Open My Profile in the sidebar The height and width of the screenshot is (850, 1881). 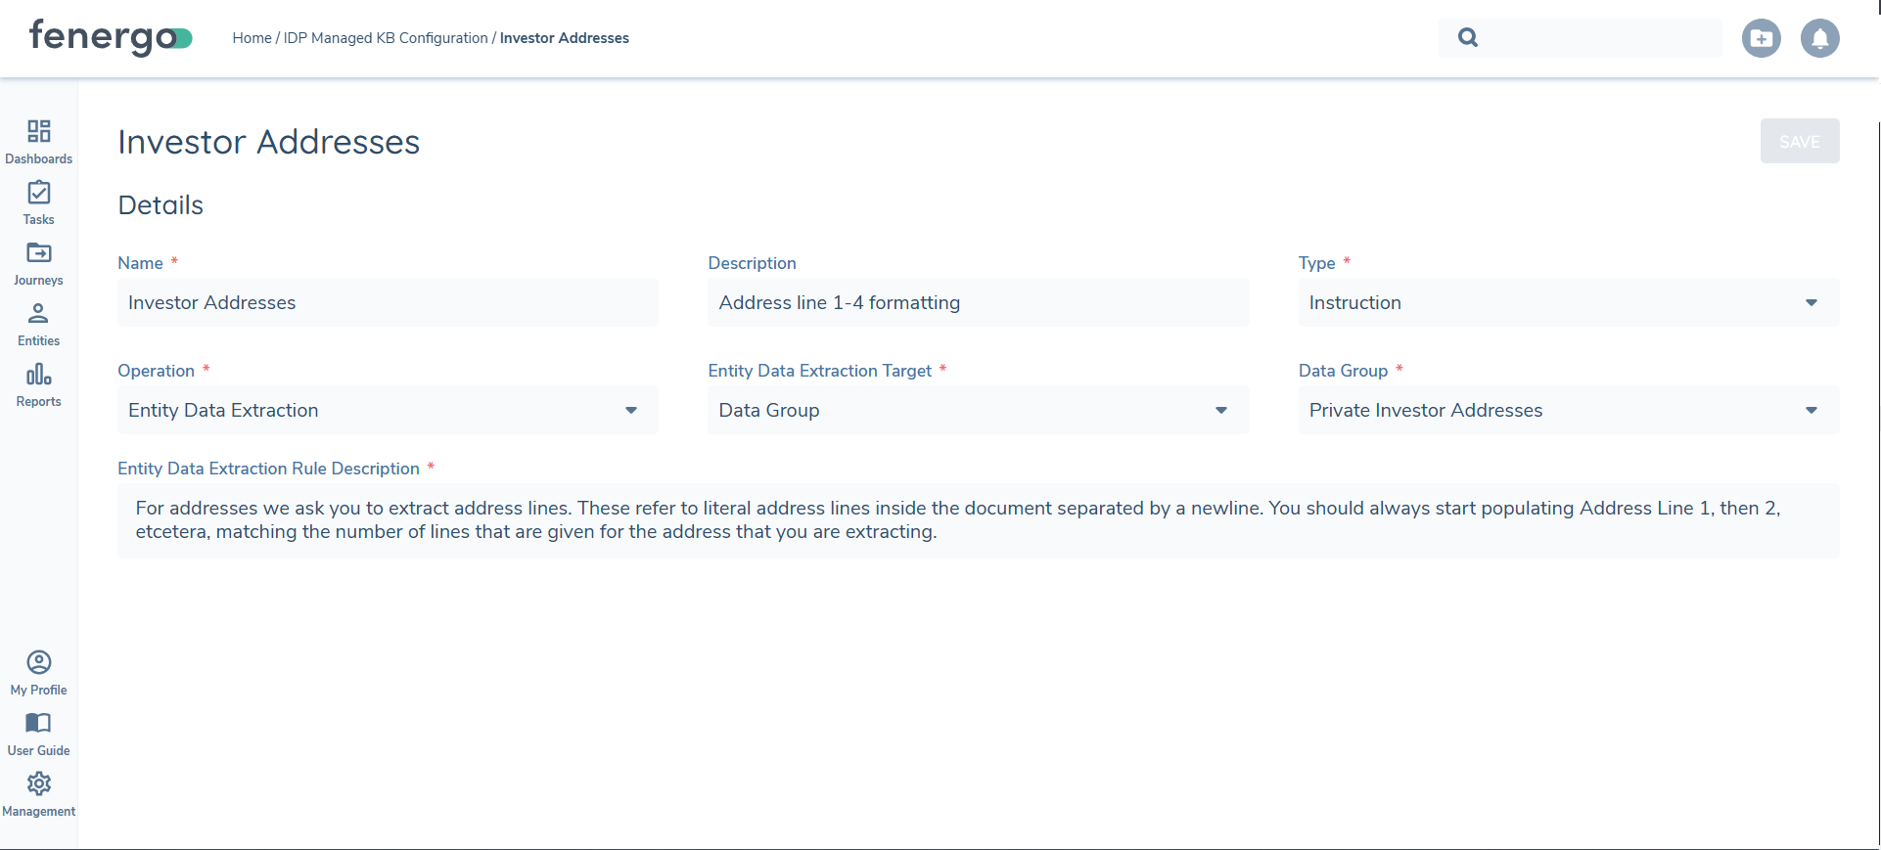(38, 663)
